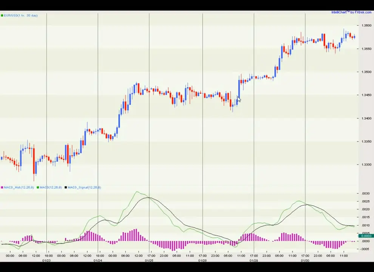The width and height of the screenshot is (374, 272).
Task: Click the -.0005 MACD axis label
Action: (x=365, y=249)
